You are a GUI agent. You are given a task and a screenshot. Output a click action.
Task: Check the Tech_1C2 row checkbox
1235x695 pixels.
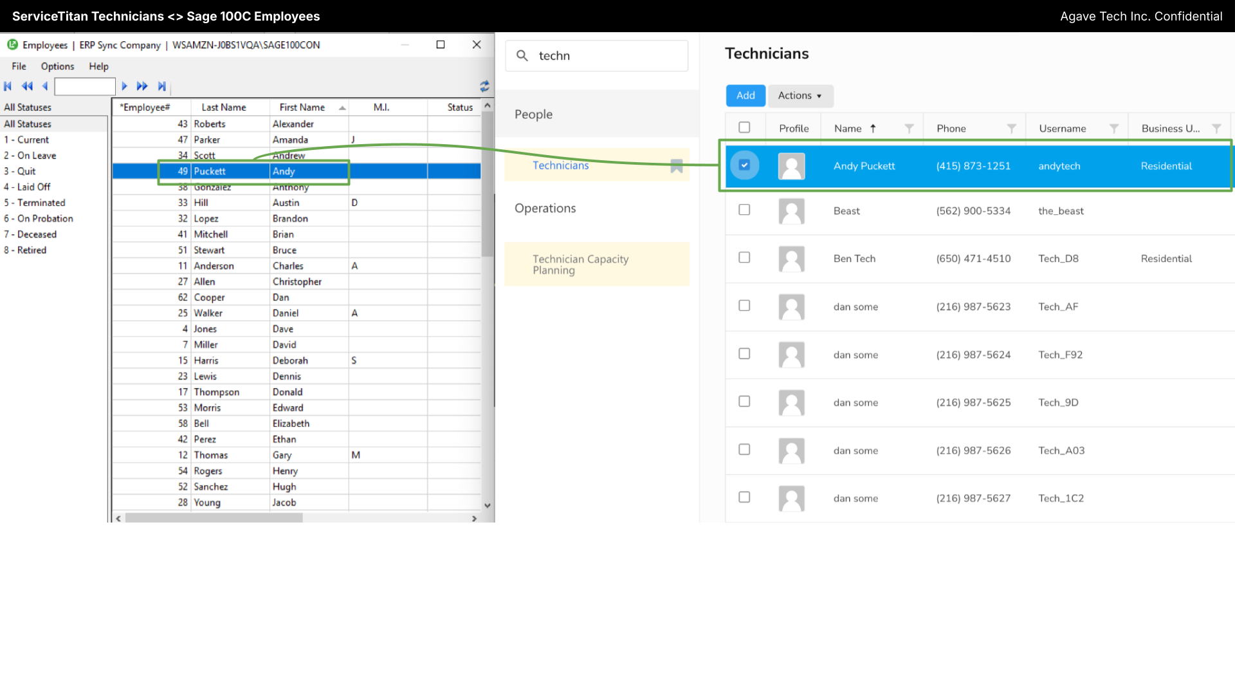(x=744, y=497)
